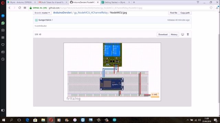Open WhatsApp in the Opera sidebar
The width and height of the screenshot is (220, 123).
click(x=3, y=23)
